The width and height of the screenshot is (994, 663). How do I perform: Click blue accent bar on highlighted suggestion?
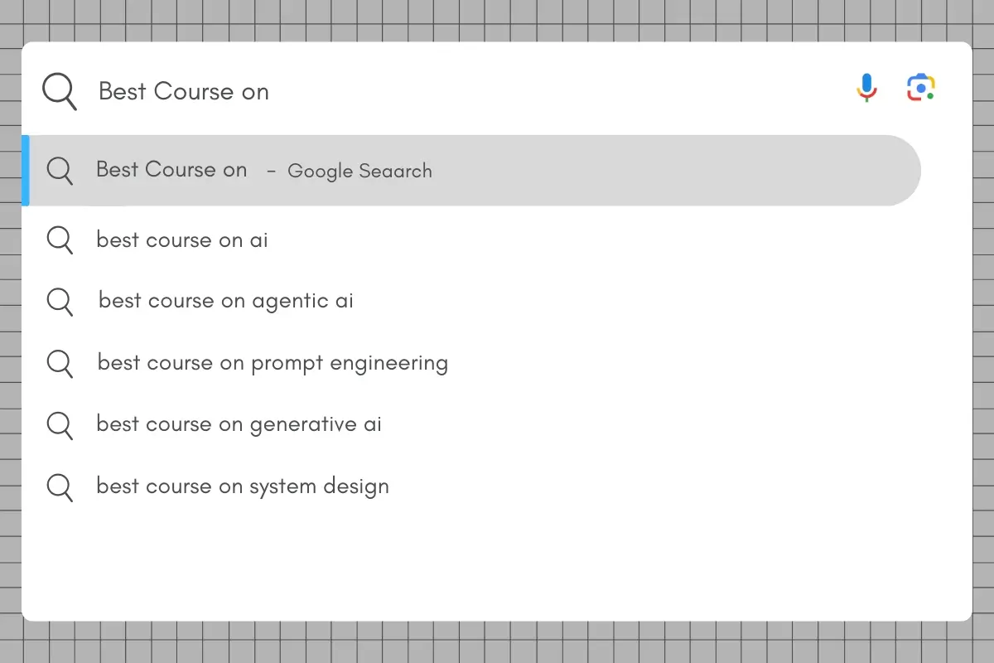point(26,170)
